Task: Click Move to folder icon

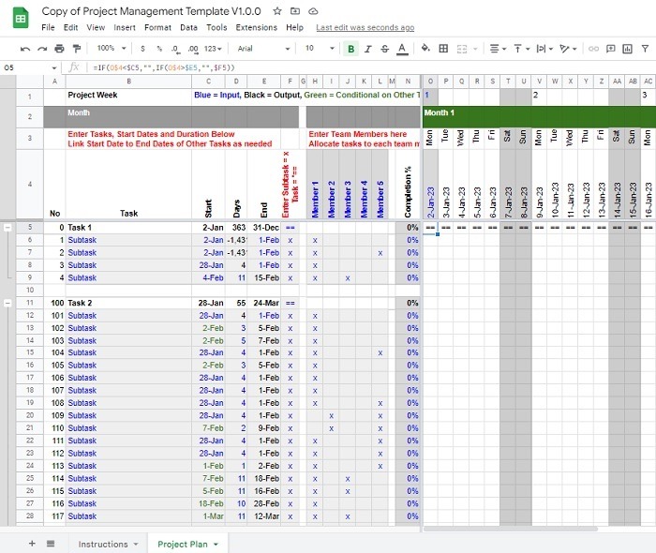Action: pyautogui.click(x=295, y=11)
